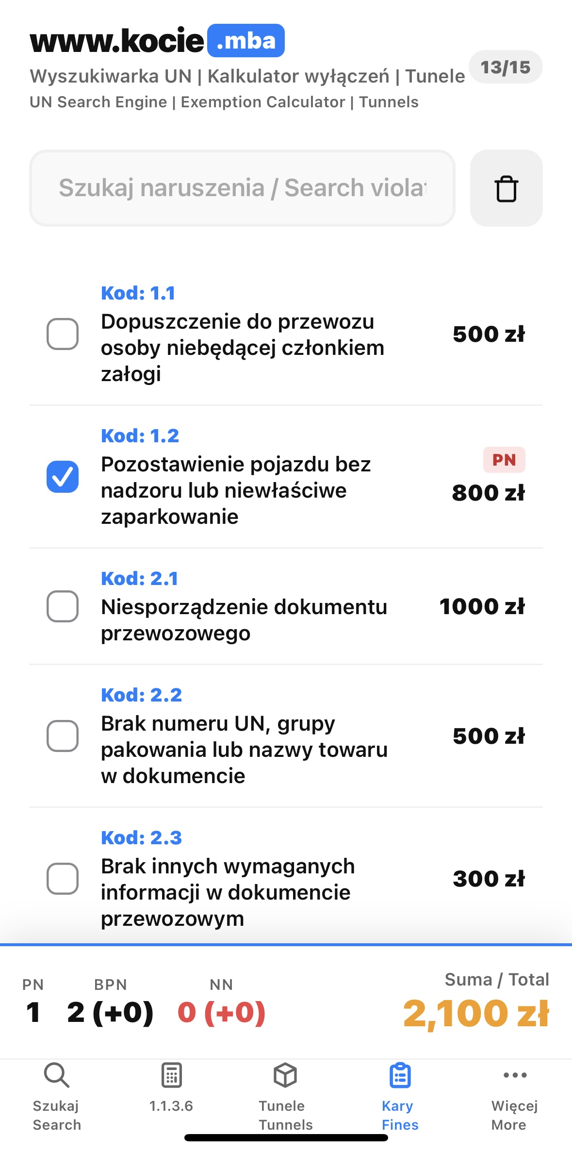Tap the Tunnels cube icon
This screenshot has height=1153, width=572.
[x=285, y=1075]
